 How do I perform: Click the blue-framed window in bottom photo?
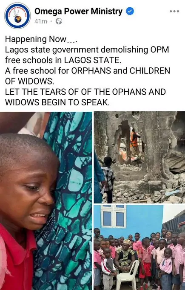click(x=114, y=216)
